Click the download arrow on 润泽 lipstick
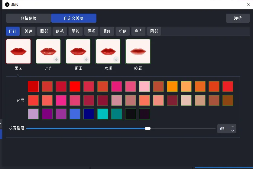The width and height of the screenshot is (253, 169). coord(86,59)
